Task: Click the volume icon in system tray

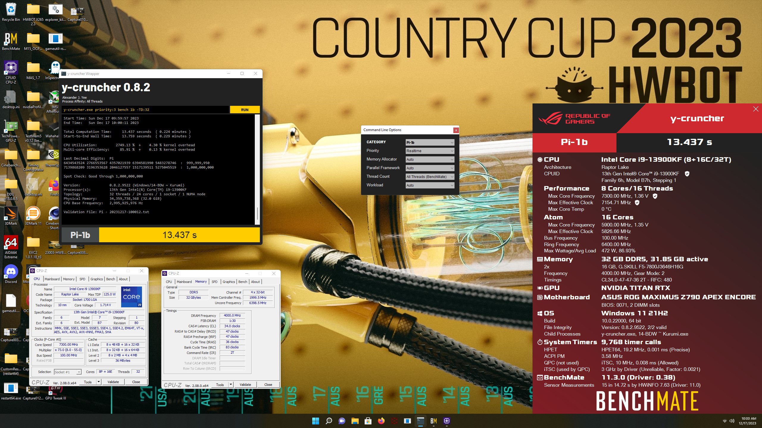Action: coord(732,421)
